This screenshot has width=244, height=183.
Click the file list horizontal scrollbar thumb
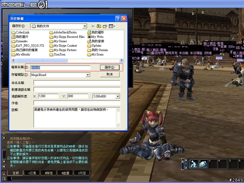pyautogui.click(x=42, y=60)
